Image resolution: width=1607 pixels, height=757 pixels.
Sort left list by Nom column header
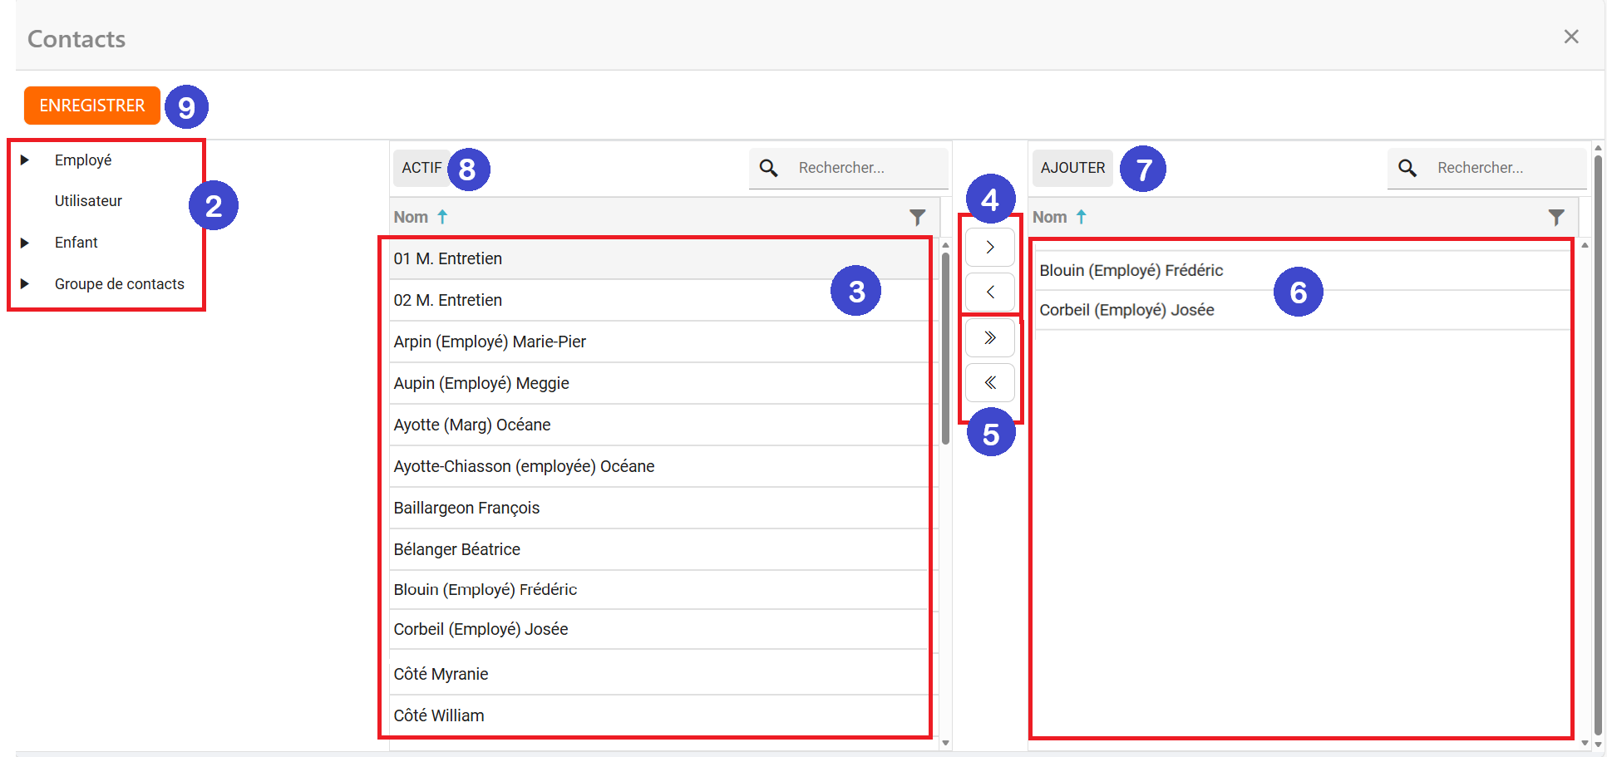click(411, 218)
